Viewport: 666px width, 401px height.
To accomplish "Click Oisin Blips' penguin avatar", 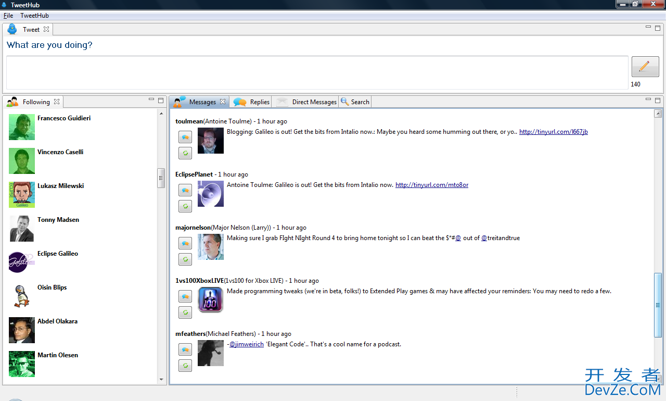I will 22,296.
